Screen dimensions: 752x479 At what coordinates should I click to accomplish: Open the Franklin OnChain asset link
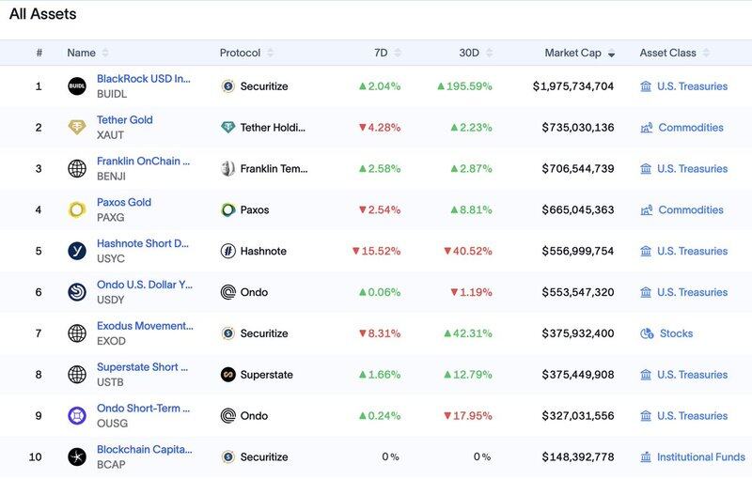(x=143, y=162)
